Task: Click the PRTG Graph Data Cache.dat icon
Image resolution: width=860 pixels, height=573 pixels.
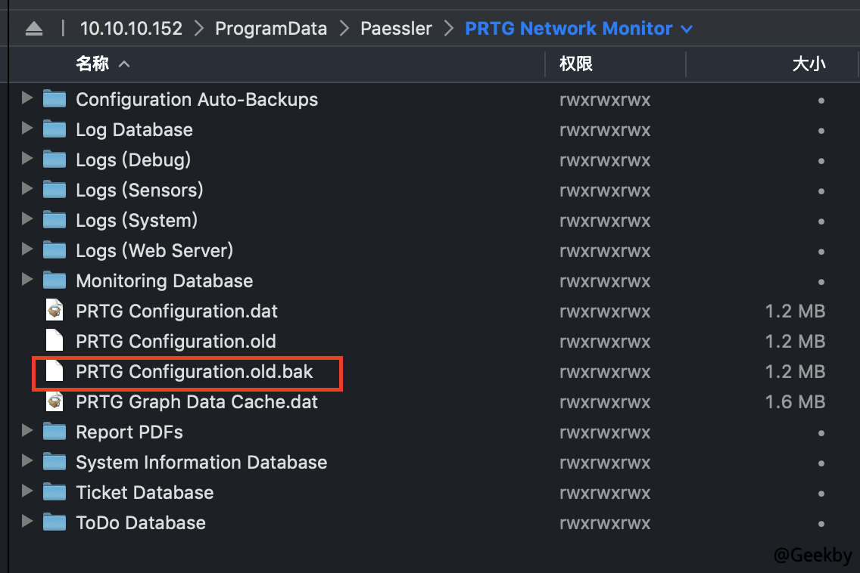Action: point(54,401)
